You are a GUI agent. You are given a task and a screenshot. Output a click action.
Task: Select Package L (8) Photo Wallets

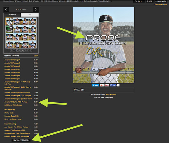18,99
